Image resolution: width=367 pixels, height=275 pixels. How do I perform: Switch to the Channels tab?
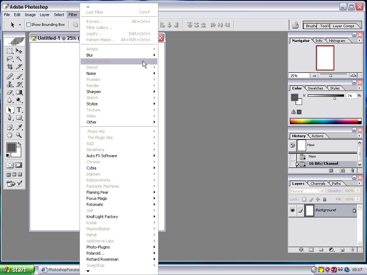tap(318, 183)
